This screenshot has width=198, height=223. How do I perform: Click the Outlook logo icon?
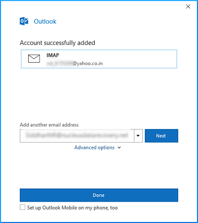24,21
